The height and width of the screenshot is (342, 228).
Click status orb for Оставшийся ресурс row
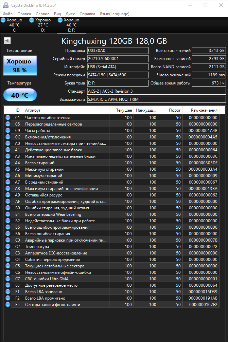(8, 195)
